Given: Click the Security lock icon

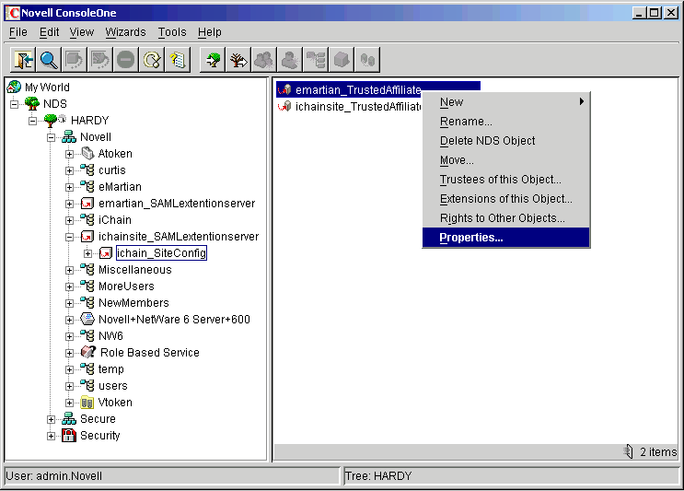Looking at the screenshot, I should tap(69, 435).
